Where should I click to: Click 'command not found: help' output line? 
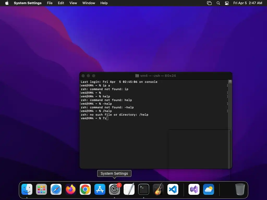tap(106, 100)
